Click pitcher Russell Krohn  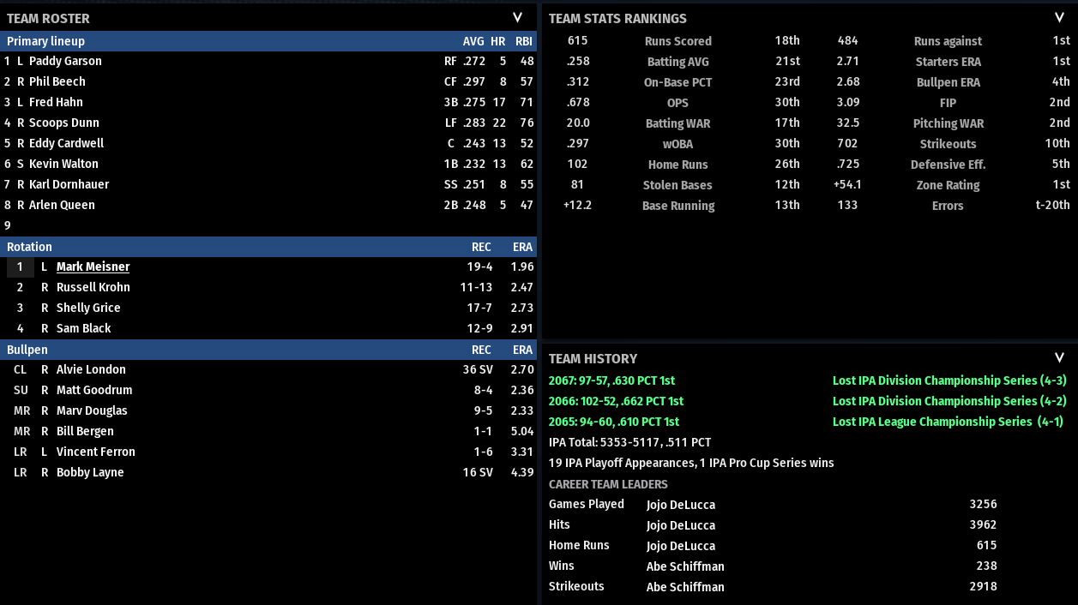pos(93,287)
